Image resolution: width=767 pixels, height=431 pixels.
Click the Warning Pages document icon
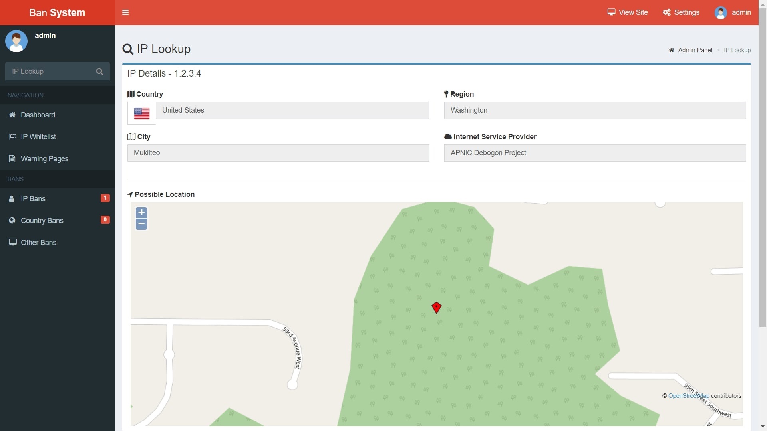pyautogui.click(x=12, y=158)
